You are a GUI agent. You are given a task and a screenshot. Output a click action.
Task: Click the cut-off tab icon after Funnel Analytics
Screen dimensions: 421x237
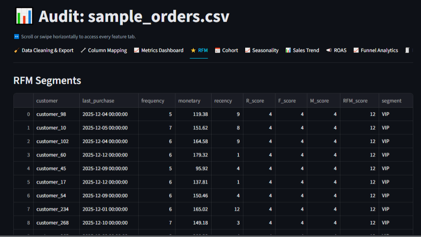click(x=407, y=50)
